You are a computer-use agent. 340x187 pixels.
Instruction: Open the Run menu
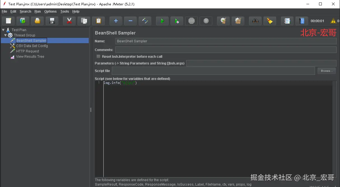pyautogui.click(x=38, y=11)
